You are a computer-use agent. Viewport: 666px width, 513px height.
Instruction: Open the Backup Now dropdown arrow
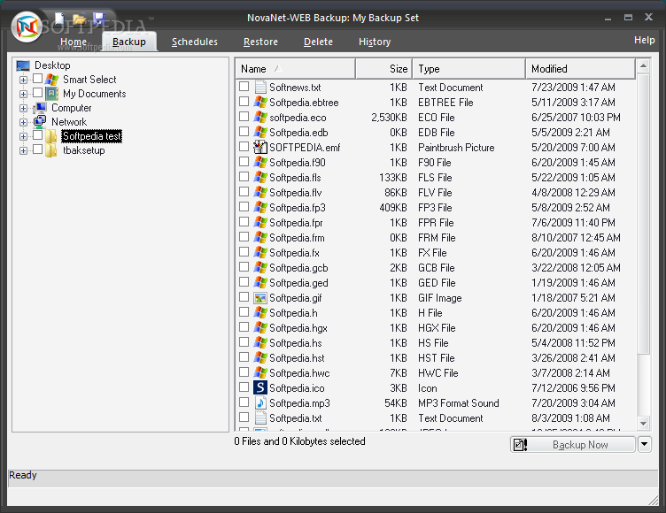[x=645, y=444]
